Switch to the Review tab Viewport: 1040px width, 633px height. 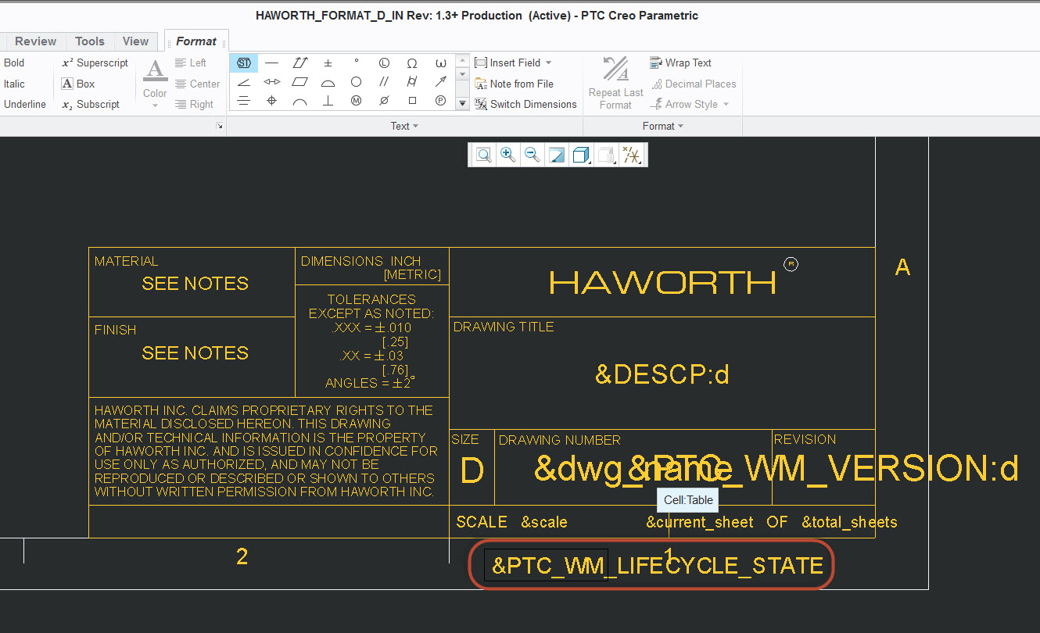coord(35,41)
